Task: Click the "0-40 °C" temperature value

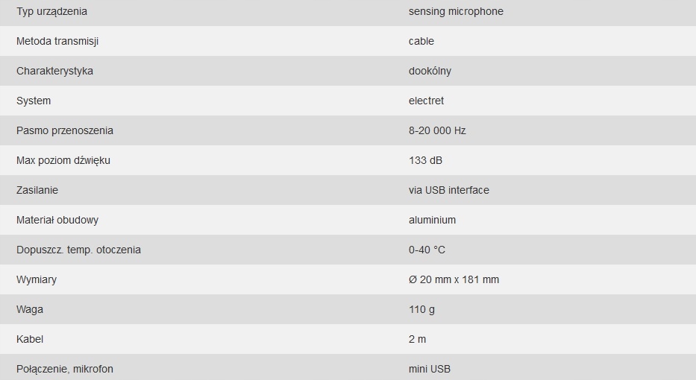Action: coord(427,250)
